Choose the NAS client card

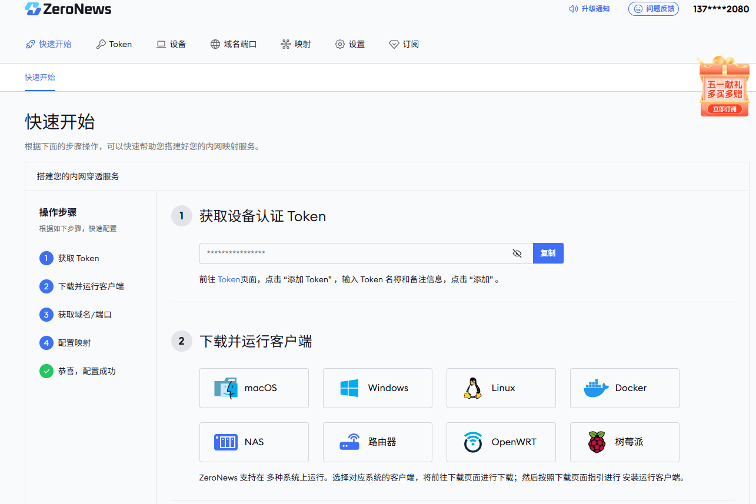(254, 442)
